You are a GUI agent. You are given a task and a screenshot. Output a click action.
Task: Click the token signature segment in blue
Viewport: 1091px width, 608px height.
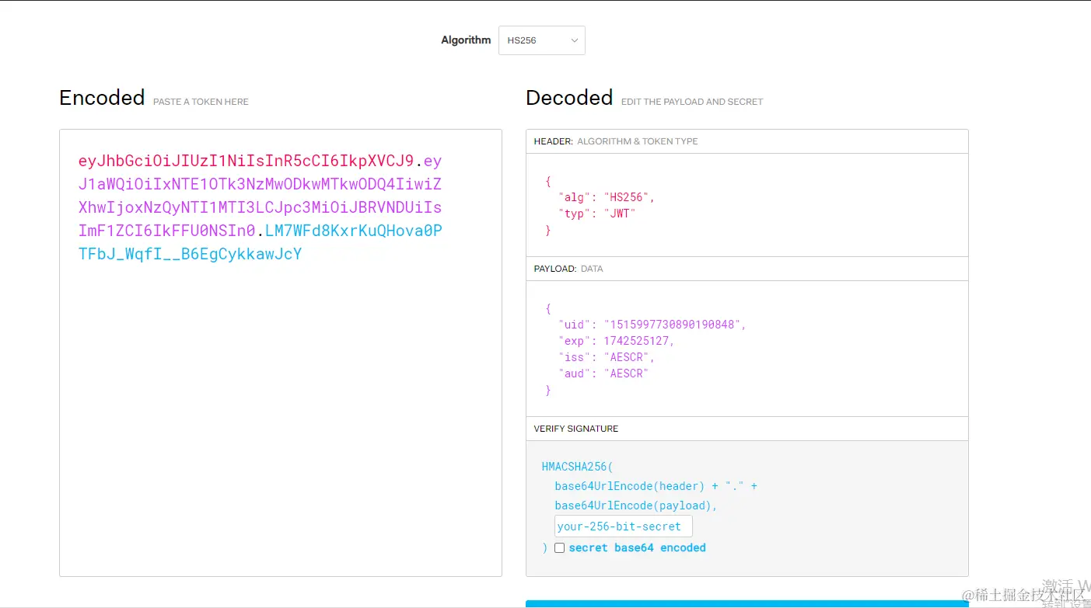(x=261, y=242)
